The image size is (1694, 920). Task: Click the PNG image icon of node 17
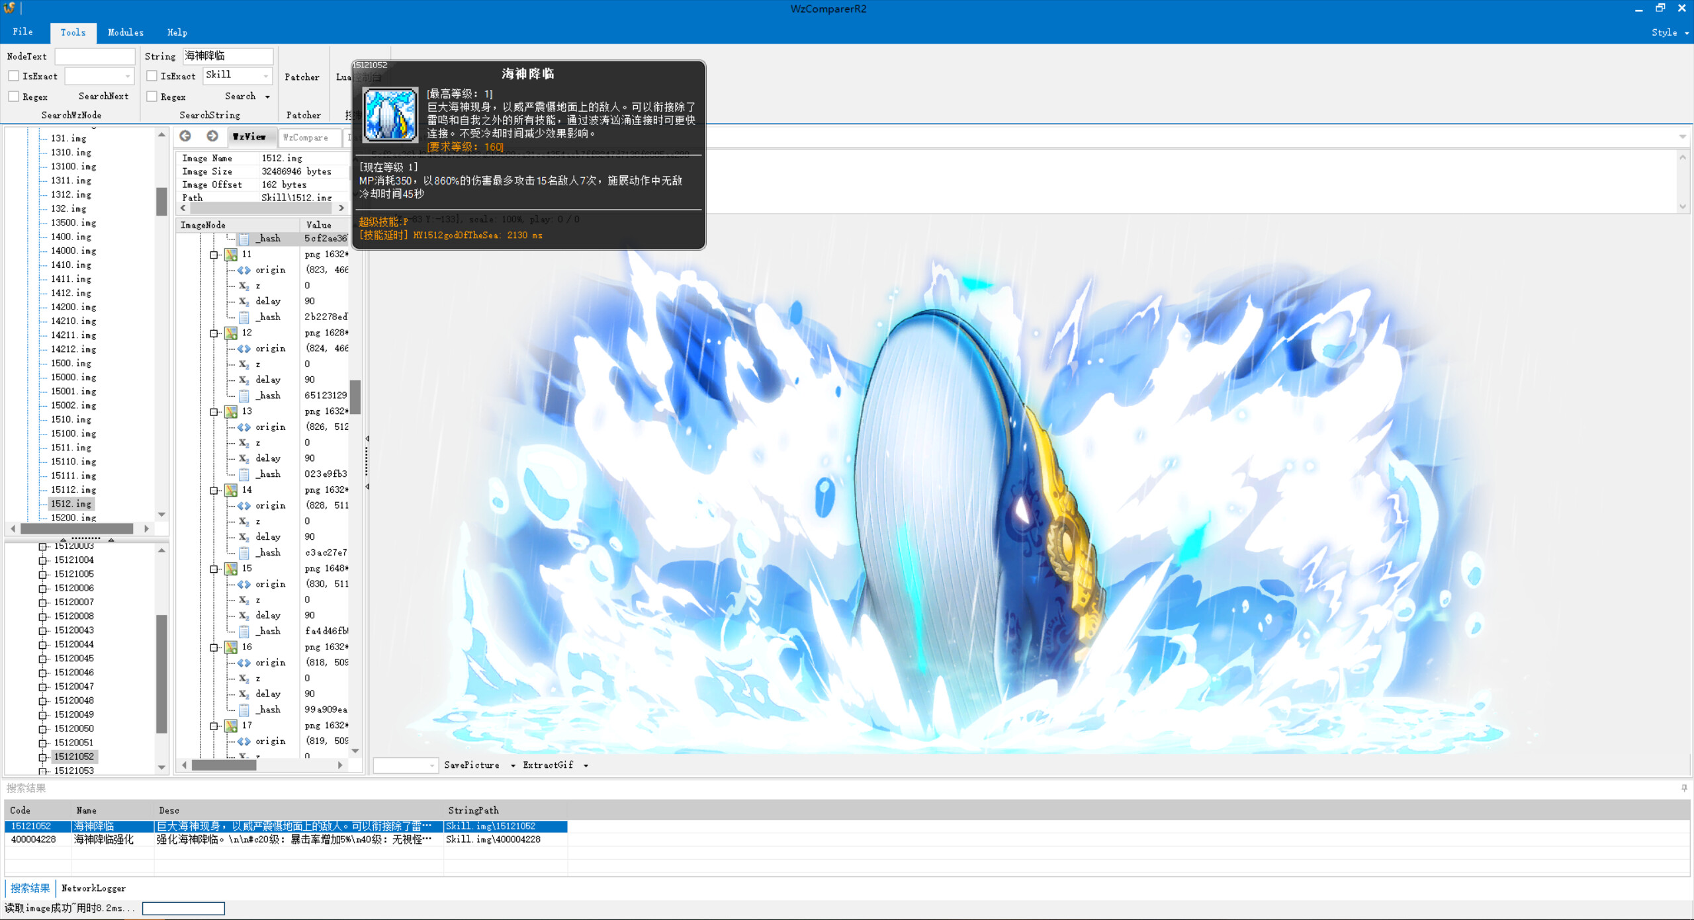(x=230, y=726)
